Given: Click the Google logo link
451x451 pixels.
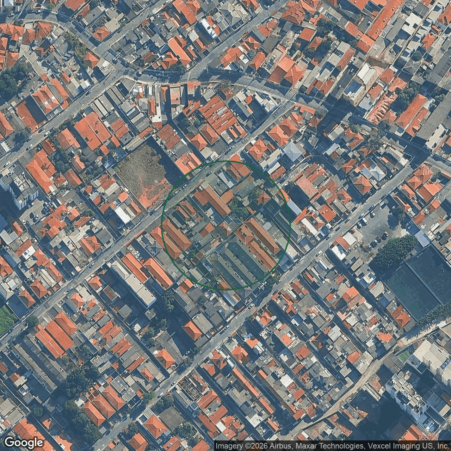Looking at the screenshot, I should (24, 443).
